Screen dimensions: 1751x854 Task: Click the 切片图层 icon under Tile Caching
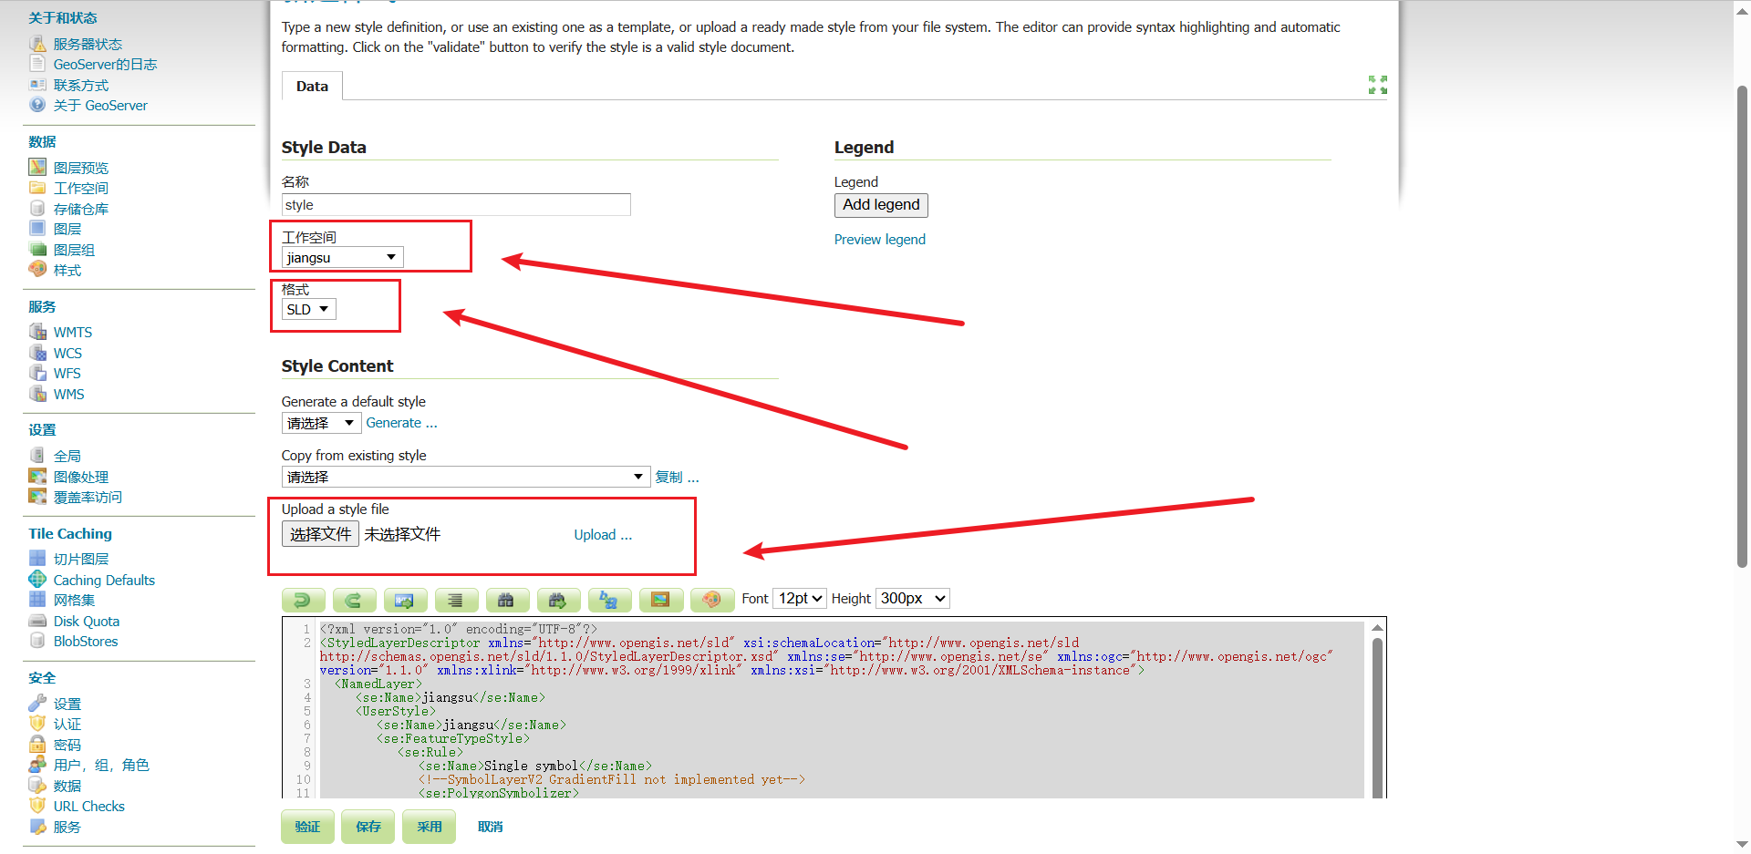coord(37,558)
